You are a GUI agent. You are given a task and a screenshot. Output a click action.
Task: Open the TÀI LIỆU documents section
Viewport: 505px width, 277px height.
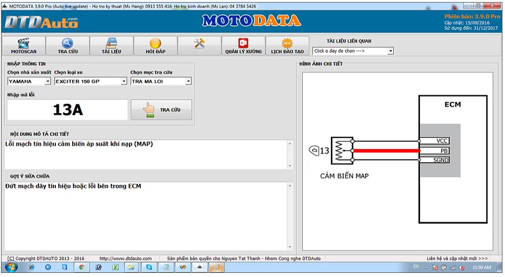(112, 46)
